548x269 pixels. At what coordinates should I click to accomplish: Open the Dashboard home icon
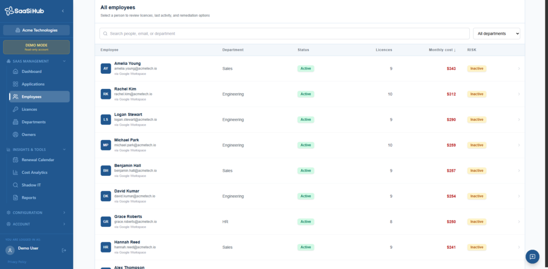(16, 72)
